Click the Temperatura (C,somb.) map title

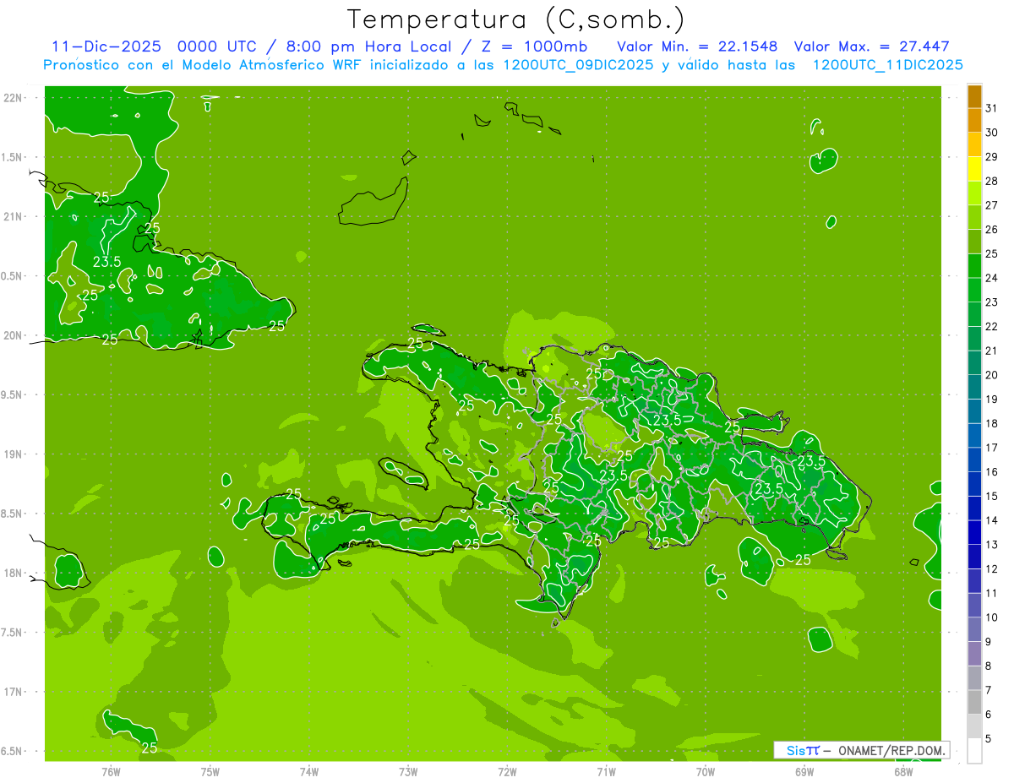[515, 19]
